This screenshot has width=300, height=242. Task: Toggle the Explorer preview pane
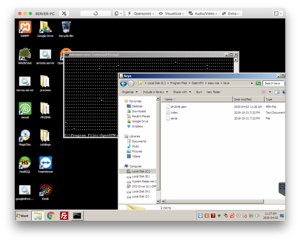[x=277, y=92]
